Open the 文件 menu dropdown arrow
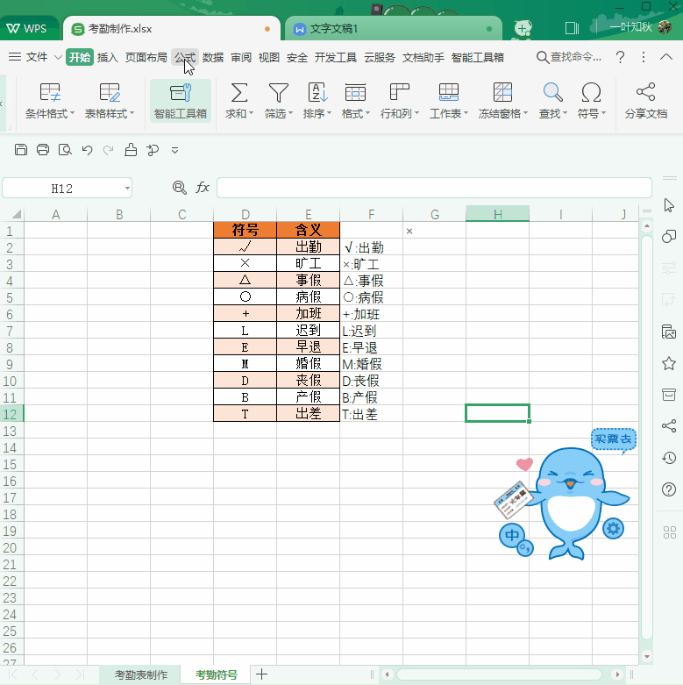 [x=58, y=57]
